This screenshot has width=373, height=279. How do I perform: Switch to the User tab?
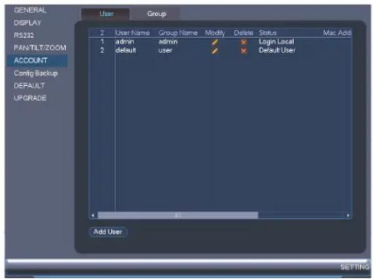106,14
